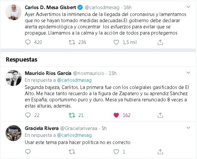Share Mauricio Ríos García's reply

click(x=160, y=115)
